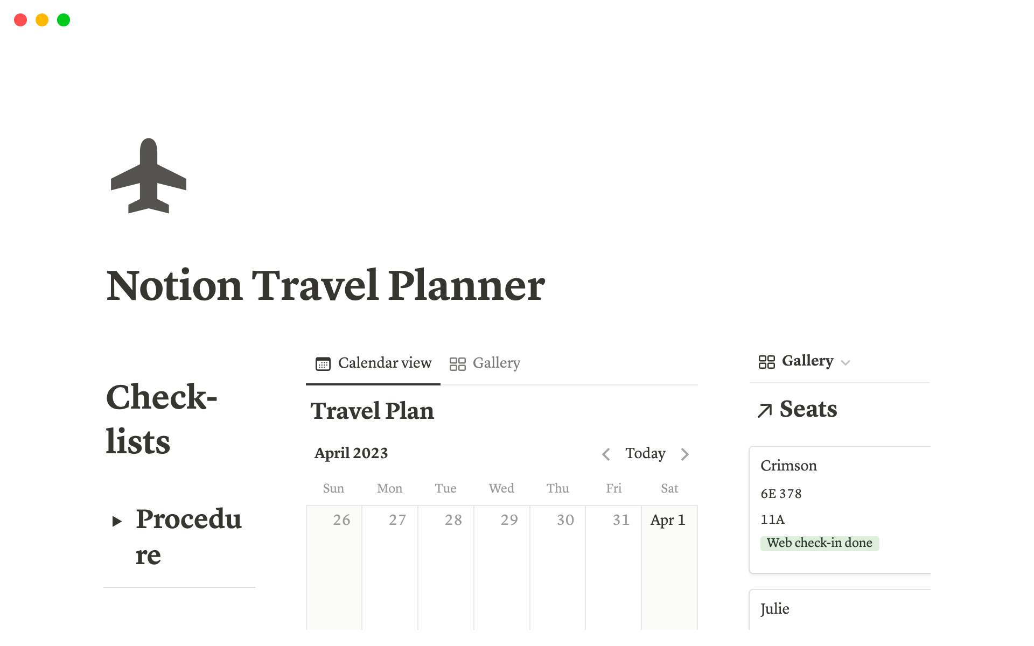Open the Seats linked database
This screenshot has height=646, width=1034.
808,409
